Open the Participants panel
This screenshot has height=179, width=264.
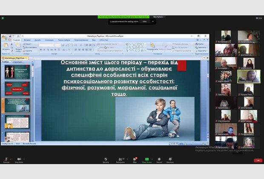120,159
